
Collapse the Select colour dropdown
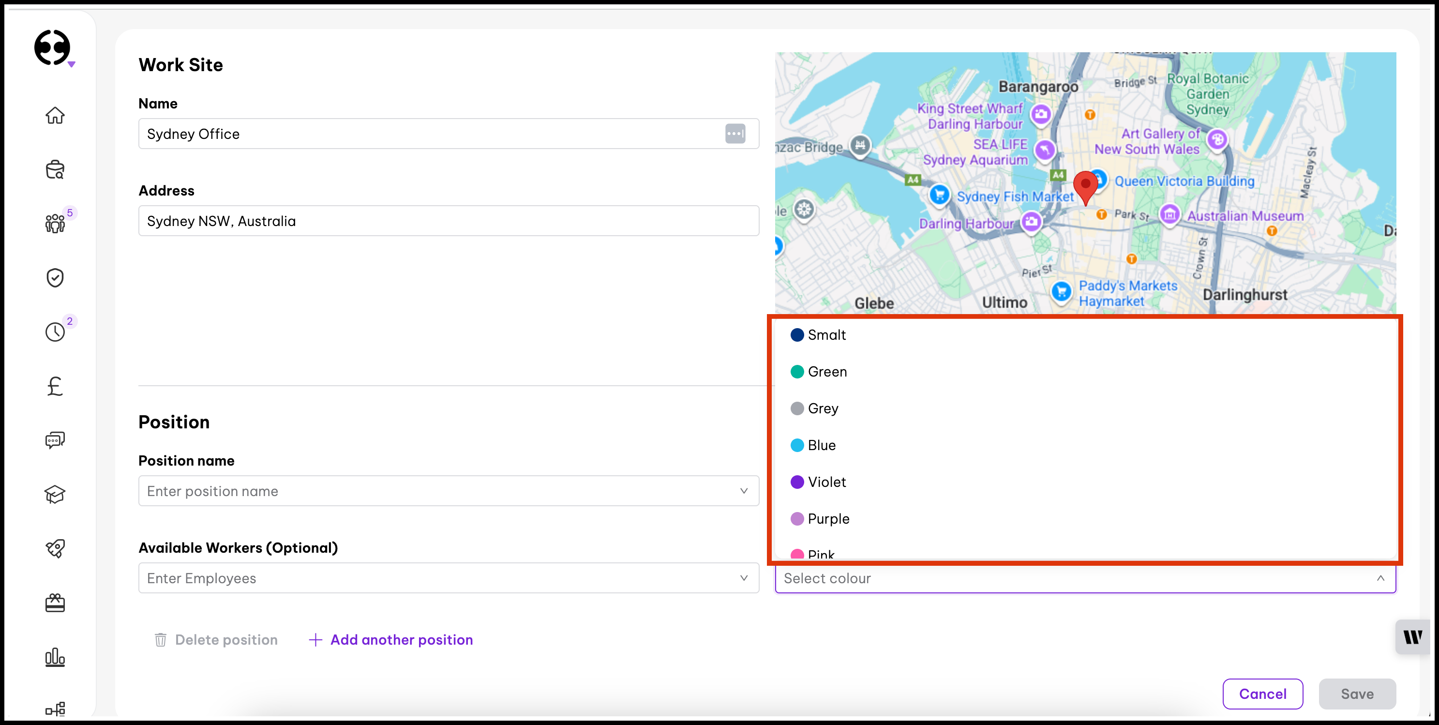coord(1380,578)
